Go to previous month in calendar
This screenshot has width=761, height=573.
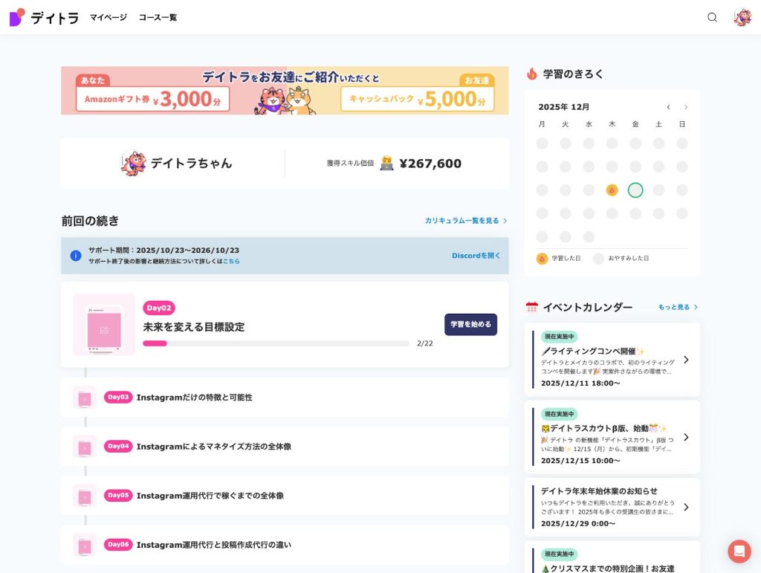668,107
